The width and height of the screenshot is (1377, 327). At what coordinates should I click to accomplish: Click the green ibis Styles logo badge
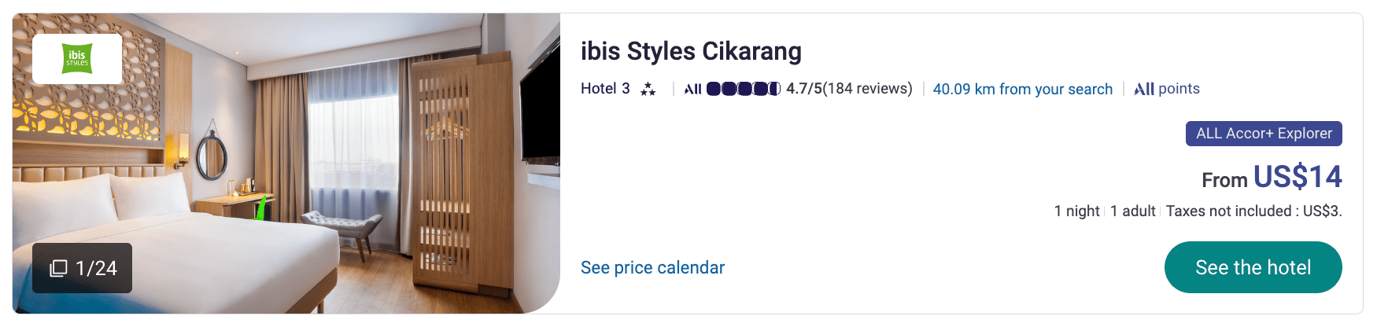point(77,58)
